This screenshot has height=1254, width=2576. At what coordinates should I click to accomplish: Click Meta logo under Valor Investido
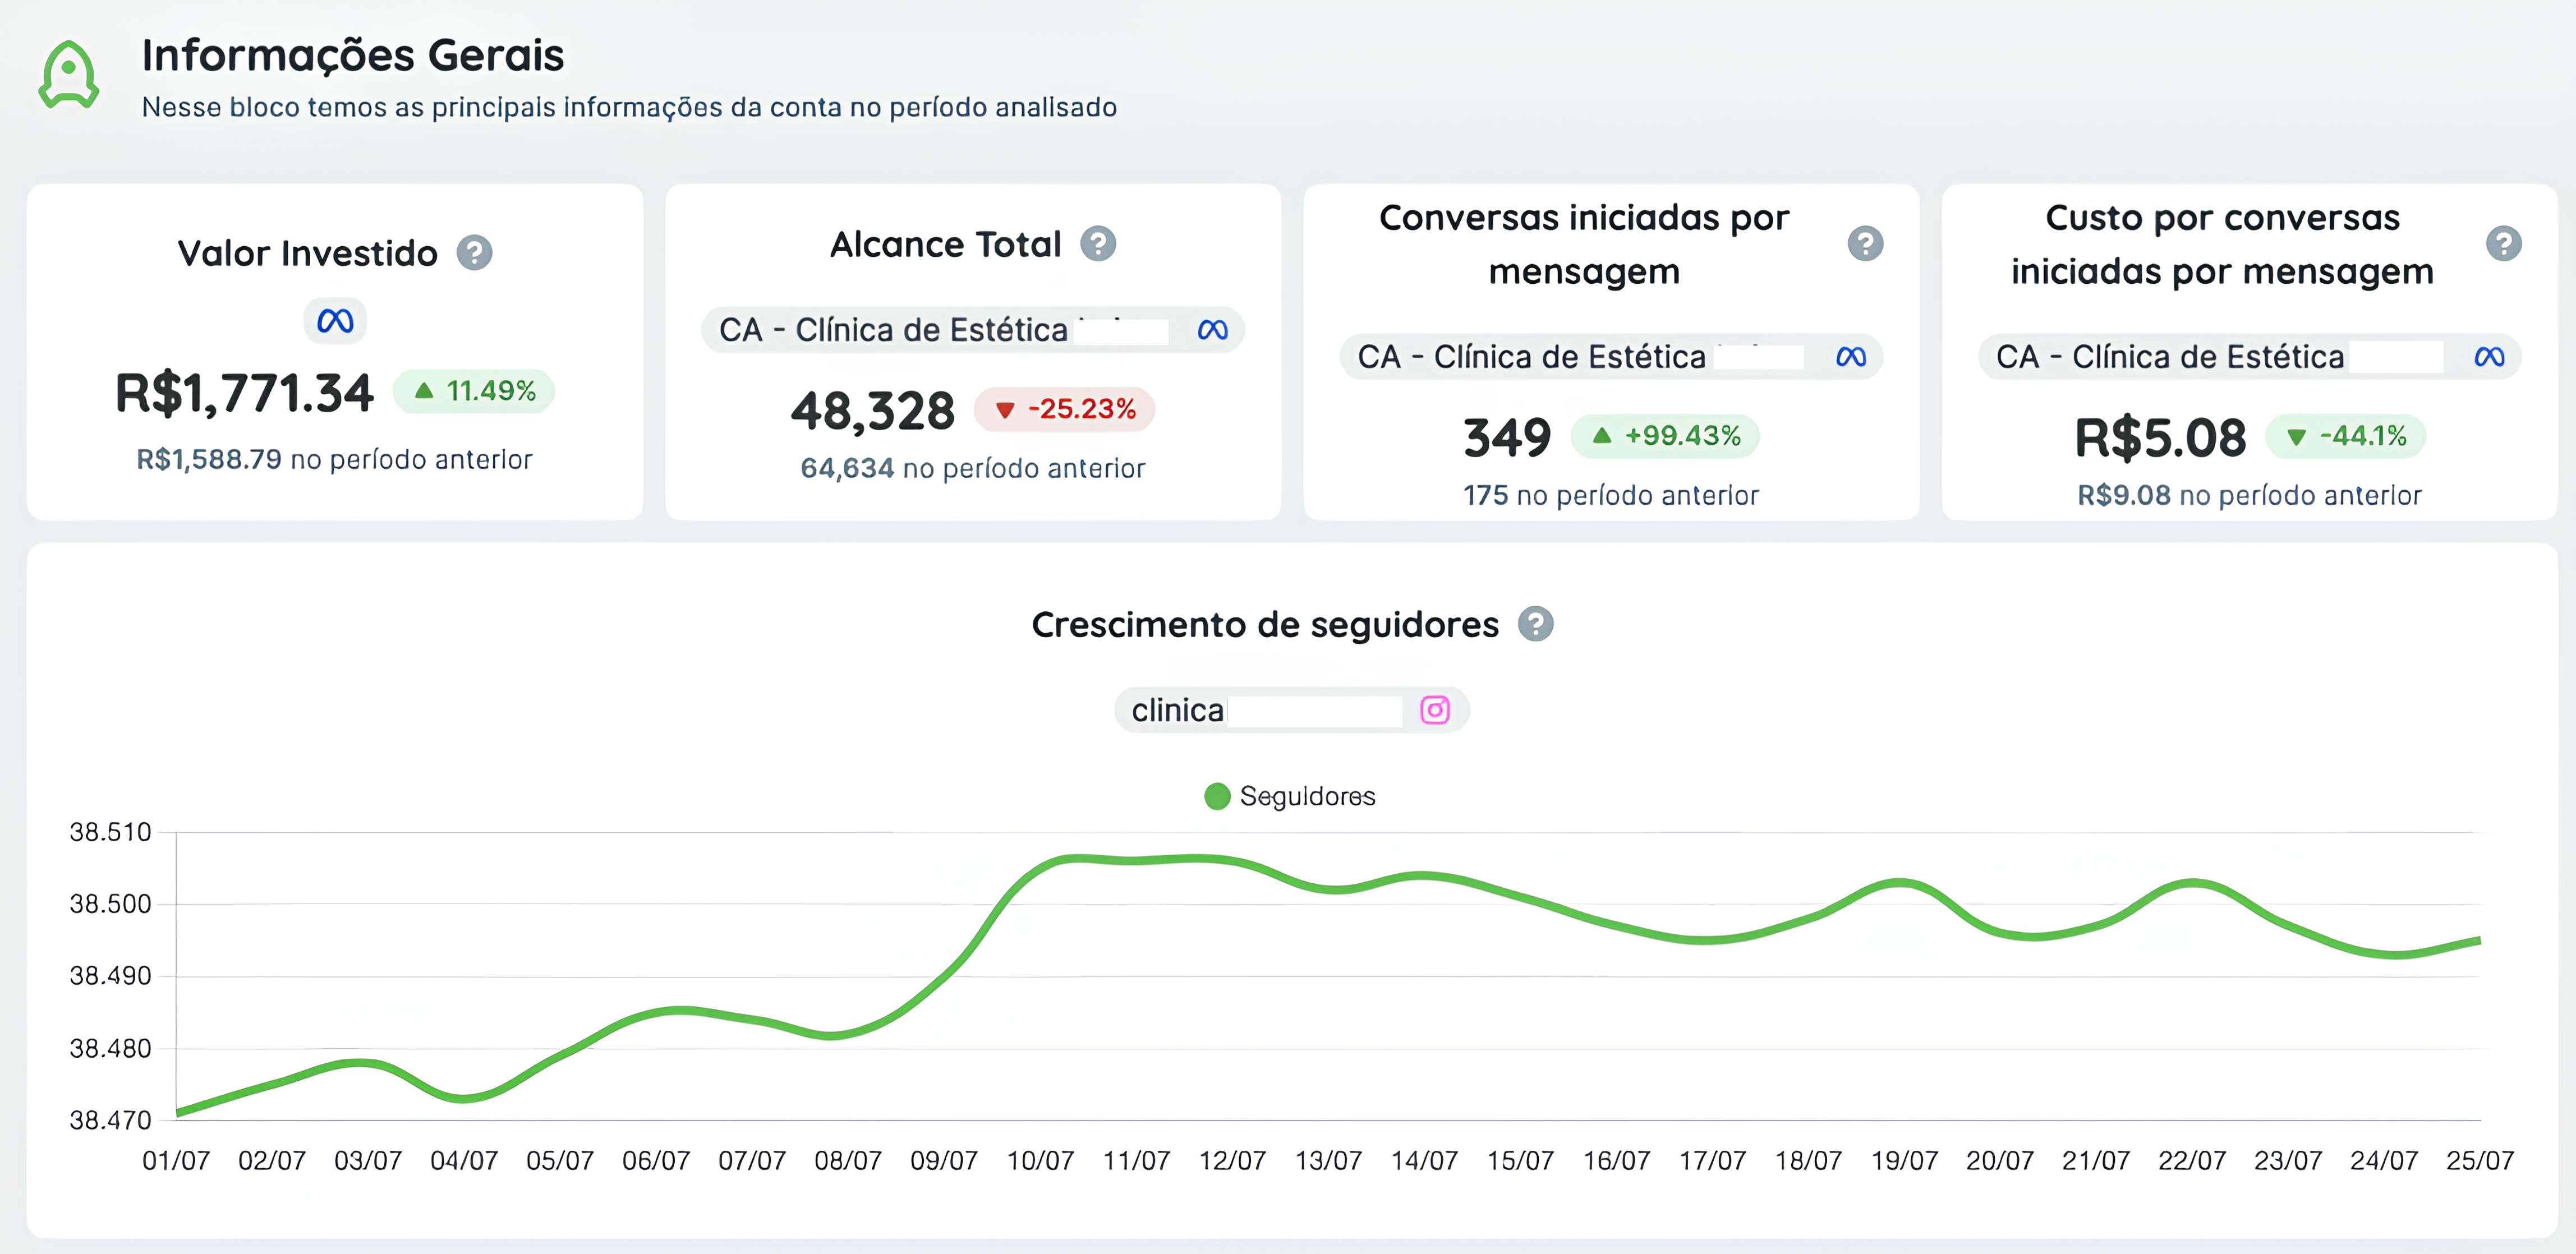pos(335,321)
